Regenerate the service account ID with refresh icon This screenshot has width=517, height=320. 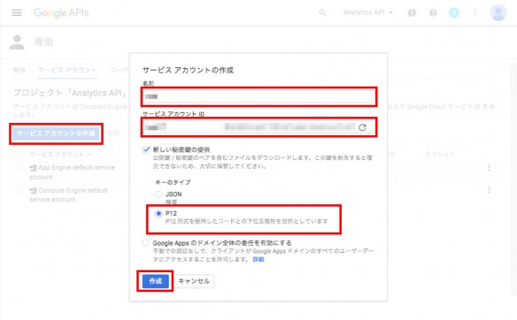[x=362, y=127]
